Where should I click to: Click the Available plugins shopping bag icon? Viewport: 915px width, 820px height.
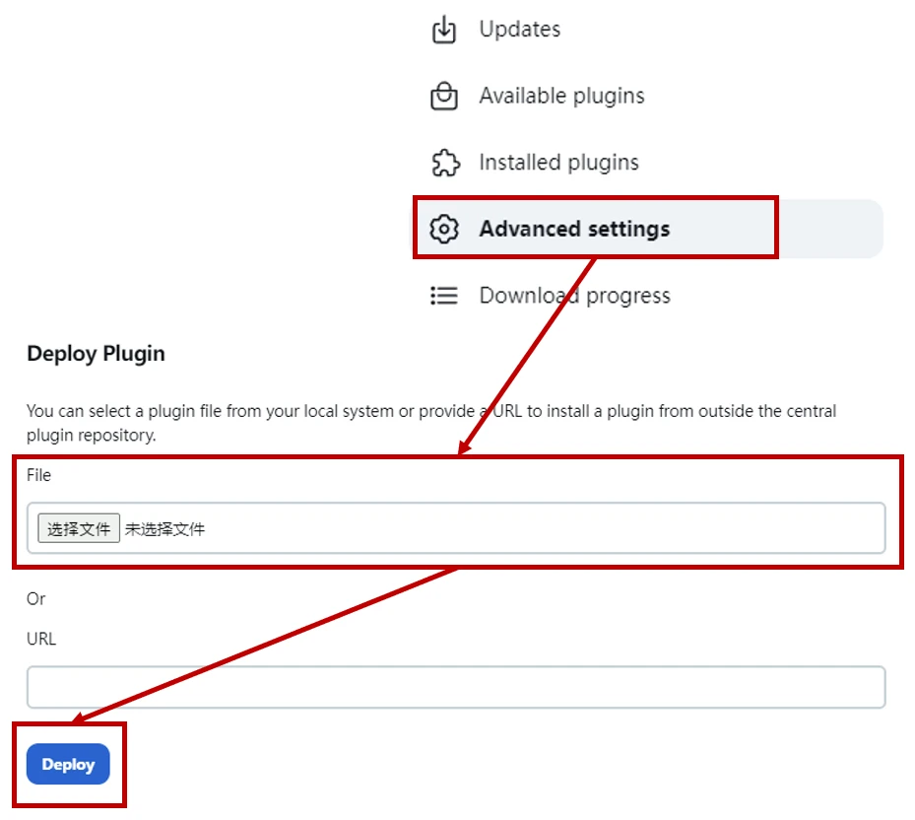point(444,97)
